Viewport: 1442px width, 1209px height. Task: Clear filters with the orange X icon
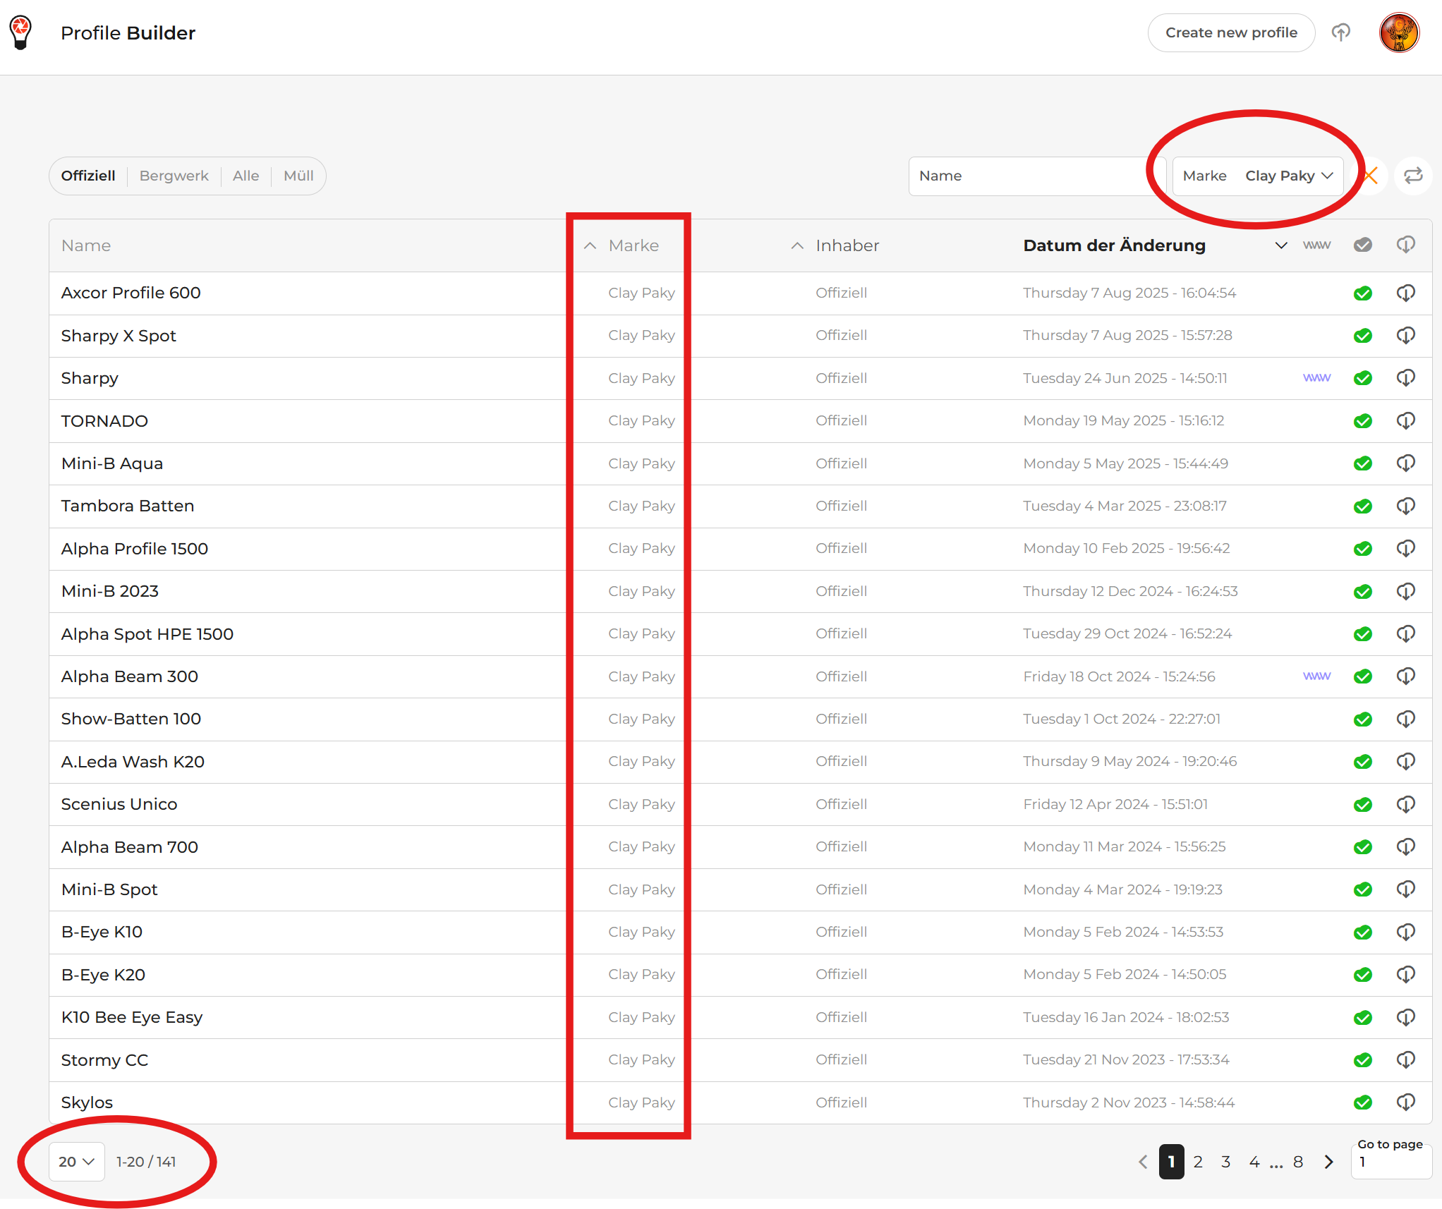(x=1370, y=176)
